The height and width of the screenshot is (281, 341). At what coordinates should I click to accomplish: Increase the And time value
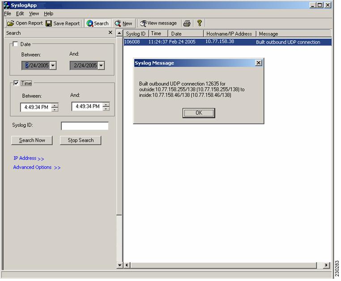[x=106, y=105]
